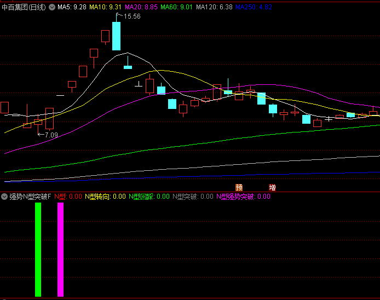Click the 7.09 low price annotation

pyautogui.click(x=50, y=135)
